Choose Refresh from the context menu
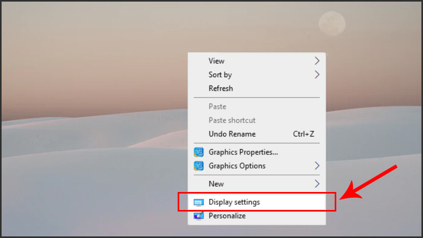Image resolution: width=423 pixels, height=238 pixels. tap(221, 88)
